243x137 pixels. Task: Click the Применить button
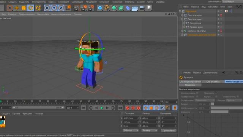coord(169,130)
